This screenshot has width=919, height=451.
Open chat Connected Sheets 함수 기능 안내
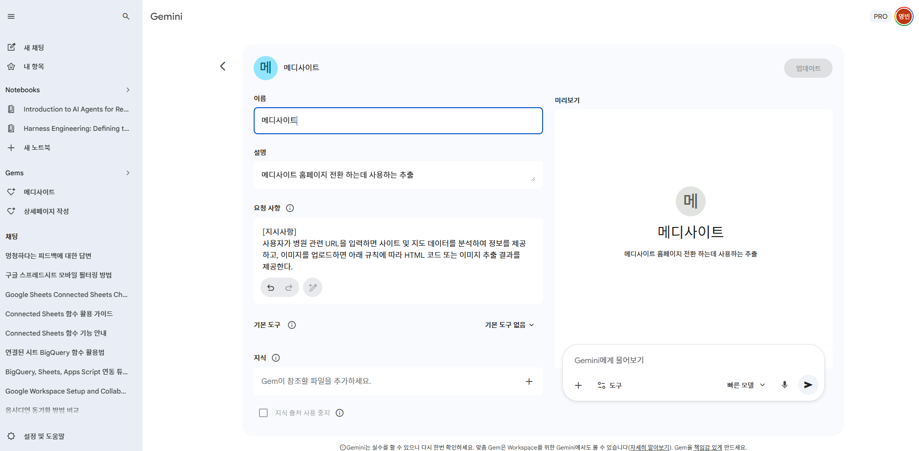pos(56,333)
